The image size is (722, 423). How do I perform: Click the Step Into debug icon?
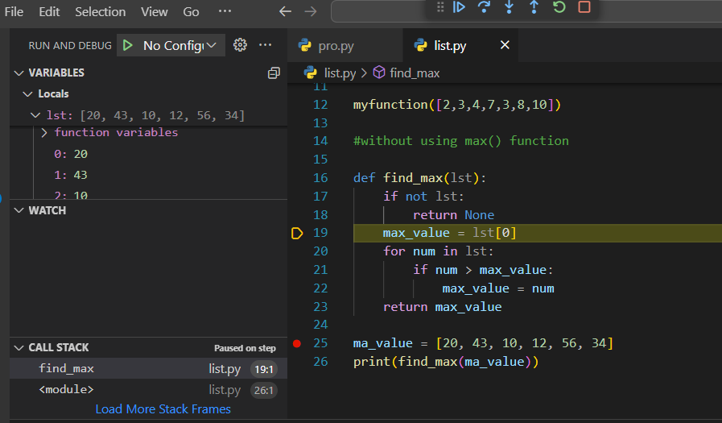coord(509,7)
